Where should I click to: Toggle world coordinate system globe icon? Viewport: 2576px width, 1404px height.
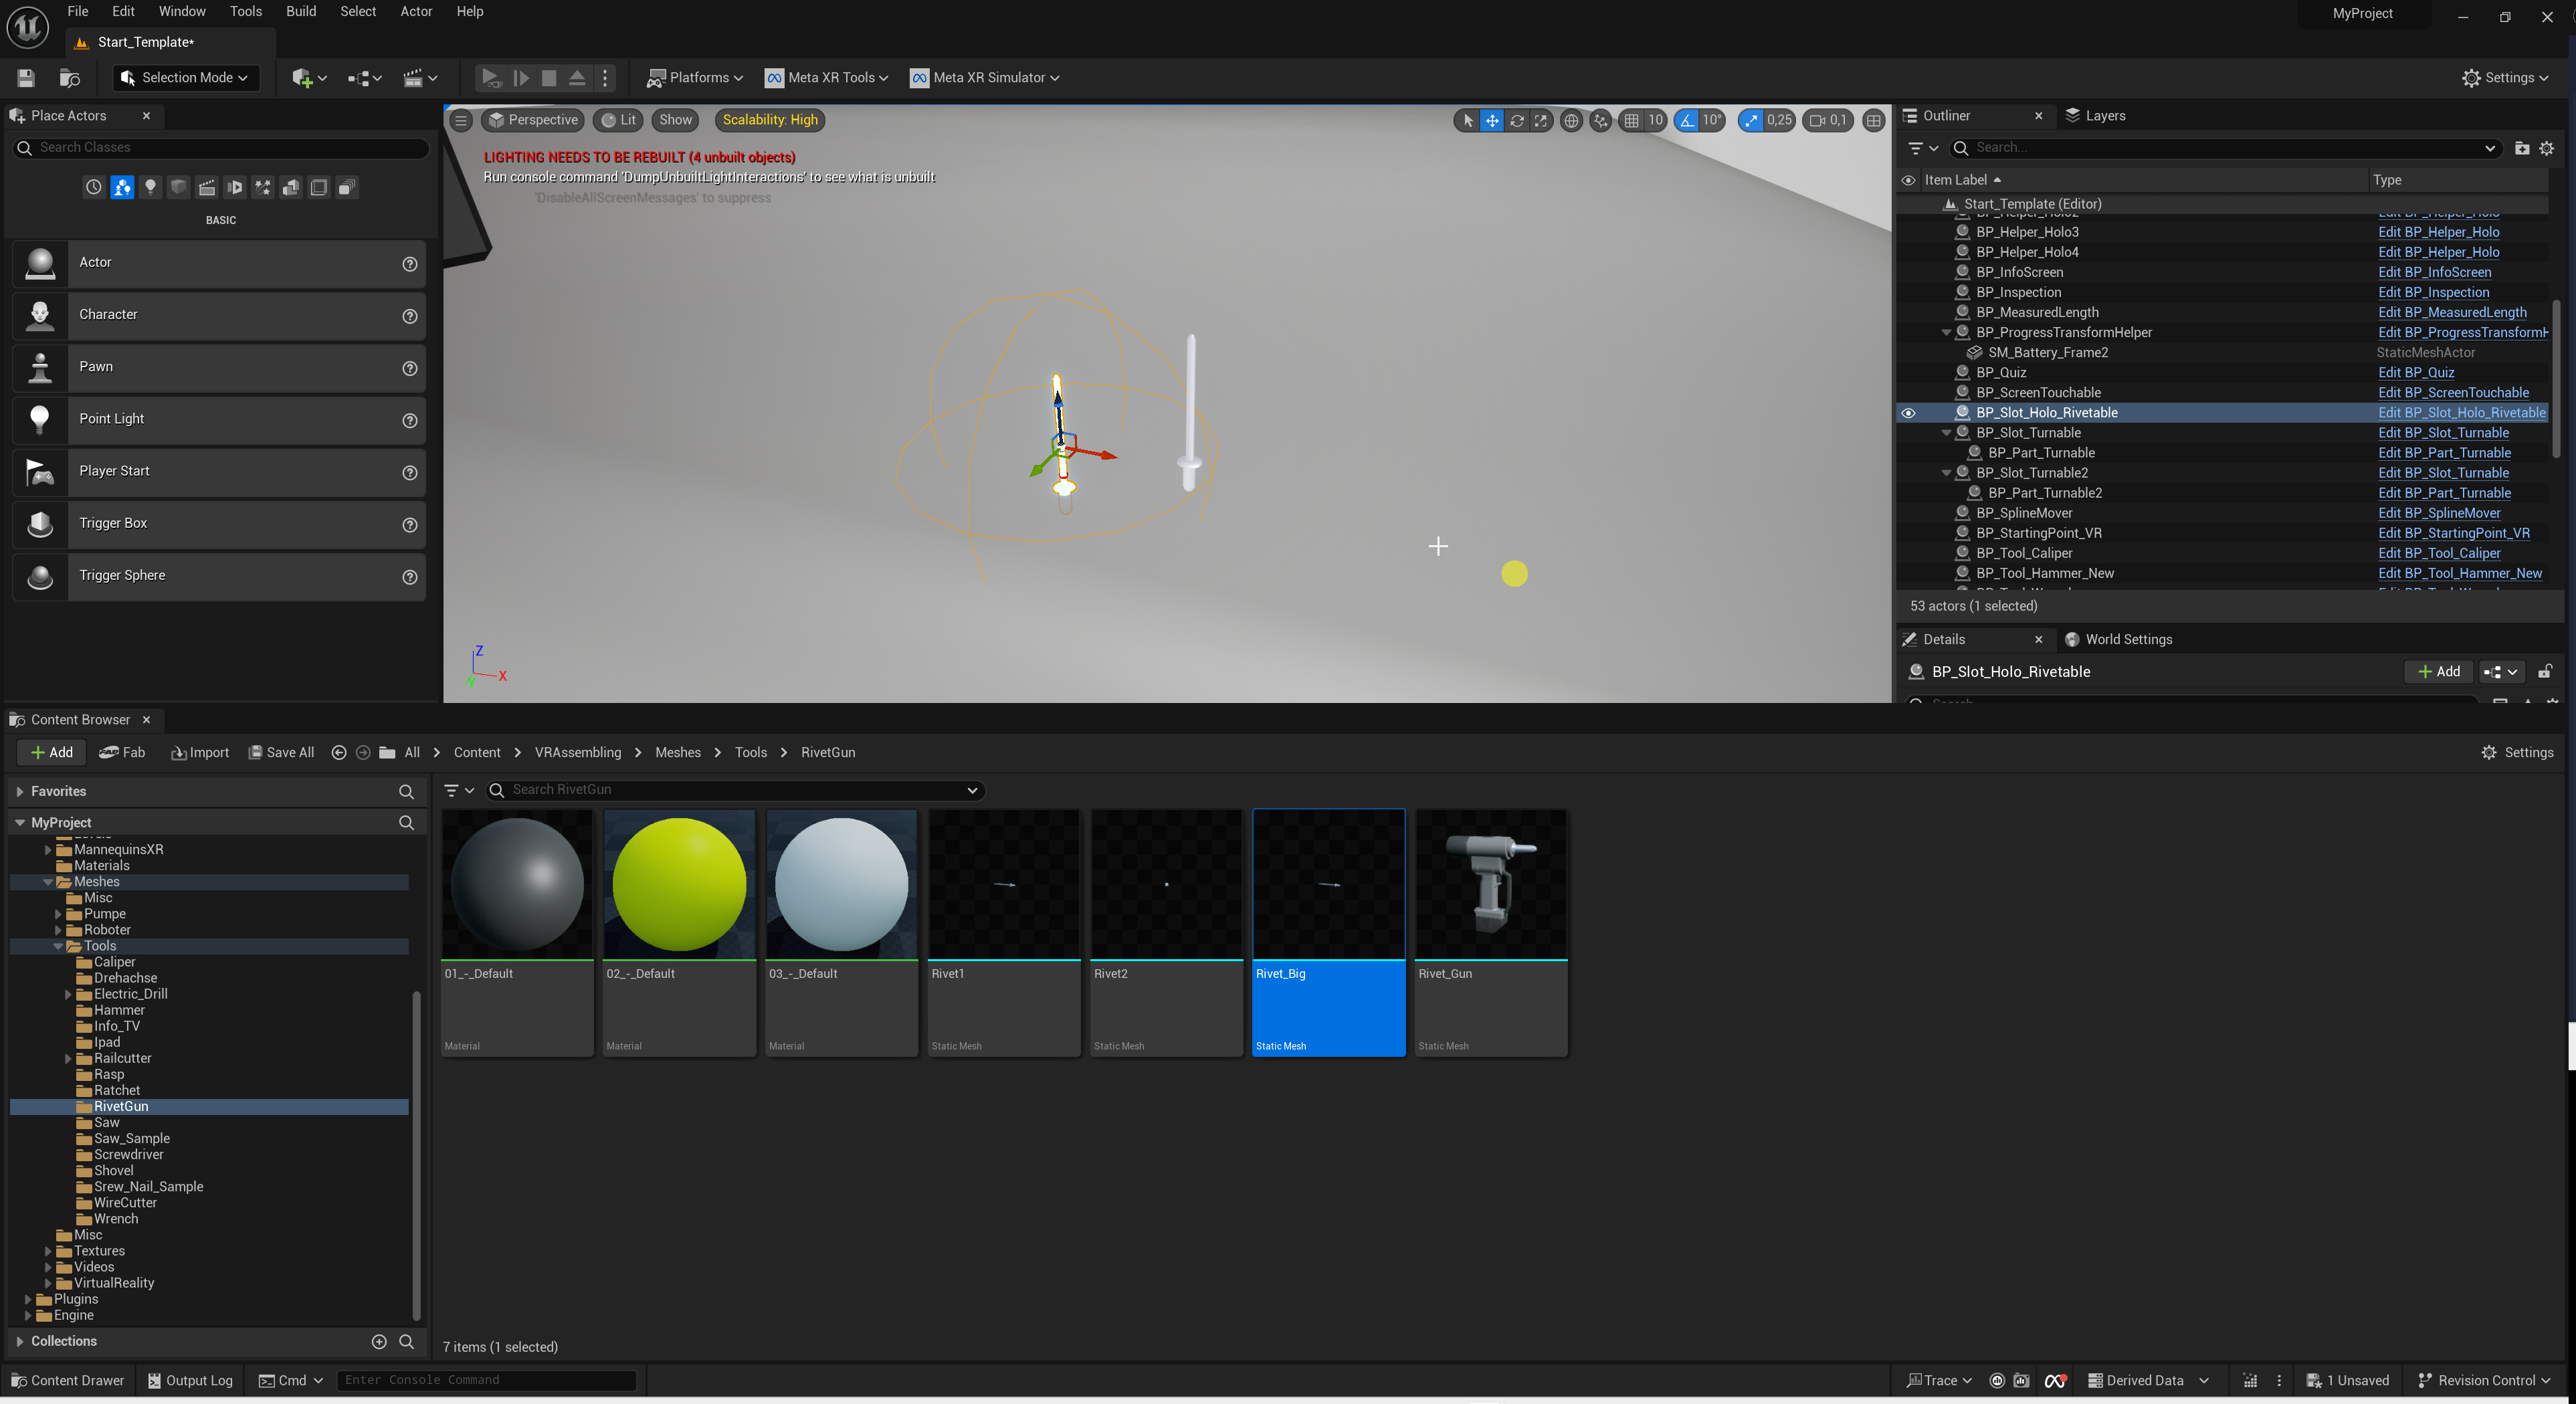click(x=1571, y=120)
